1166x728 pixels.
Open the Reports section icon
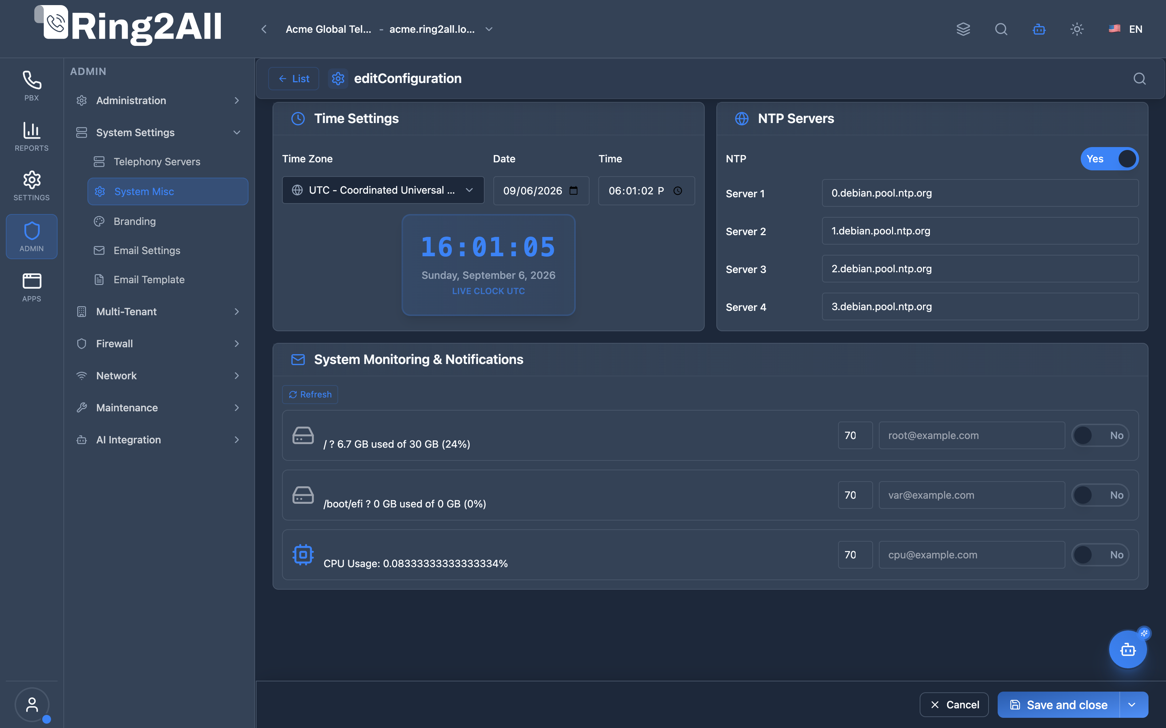click(x=31, y=136)
